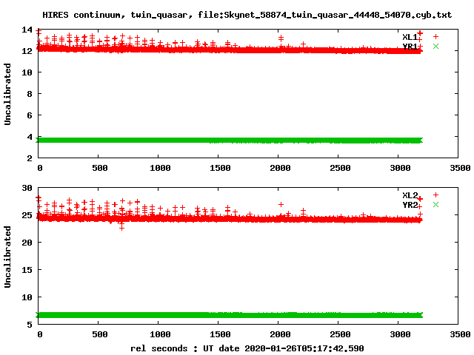The height and width of the screenshot is (355, 474).
Task: Click the YR1 legend label
Action: click(x=410, y=47)
